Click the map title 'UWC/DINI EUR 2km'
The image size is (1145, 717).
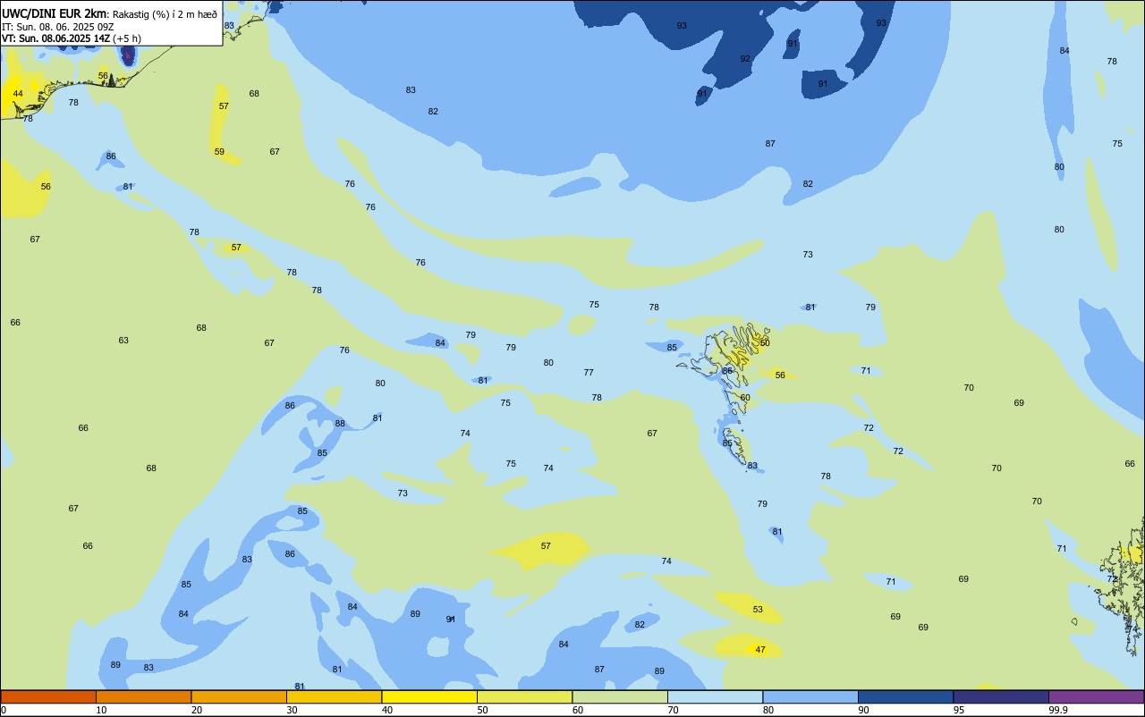tap(54, 13)
